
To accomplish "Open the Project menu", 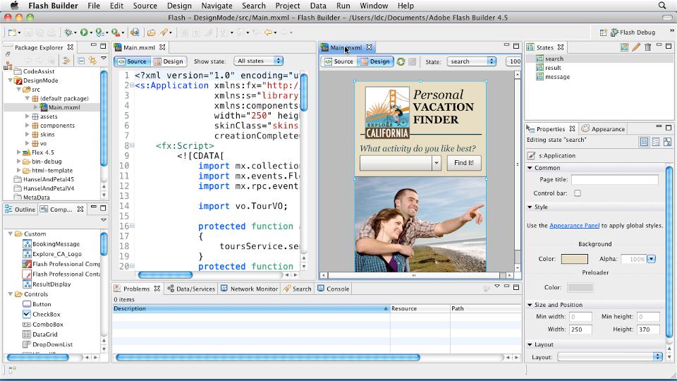I will coord(288,6).
